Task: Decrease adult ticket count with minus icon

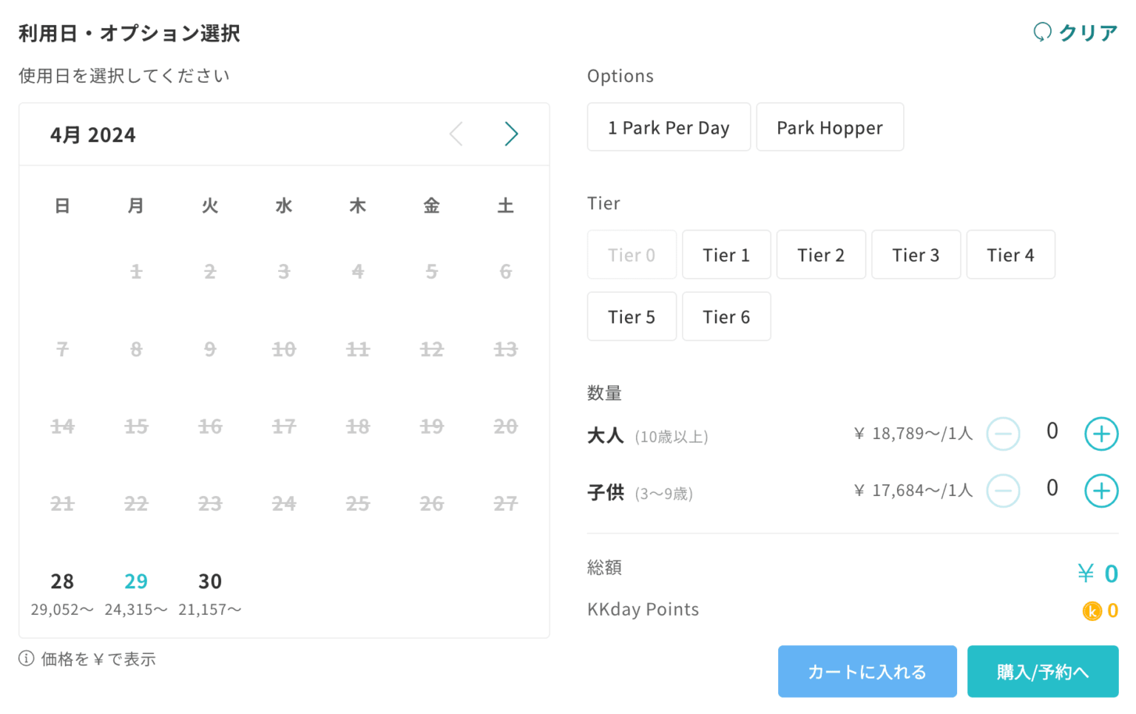Action: 1003,434
